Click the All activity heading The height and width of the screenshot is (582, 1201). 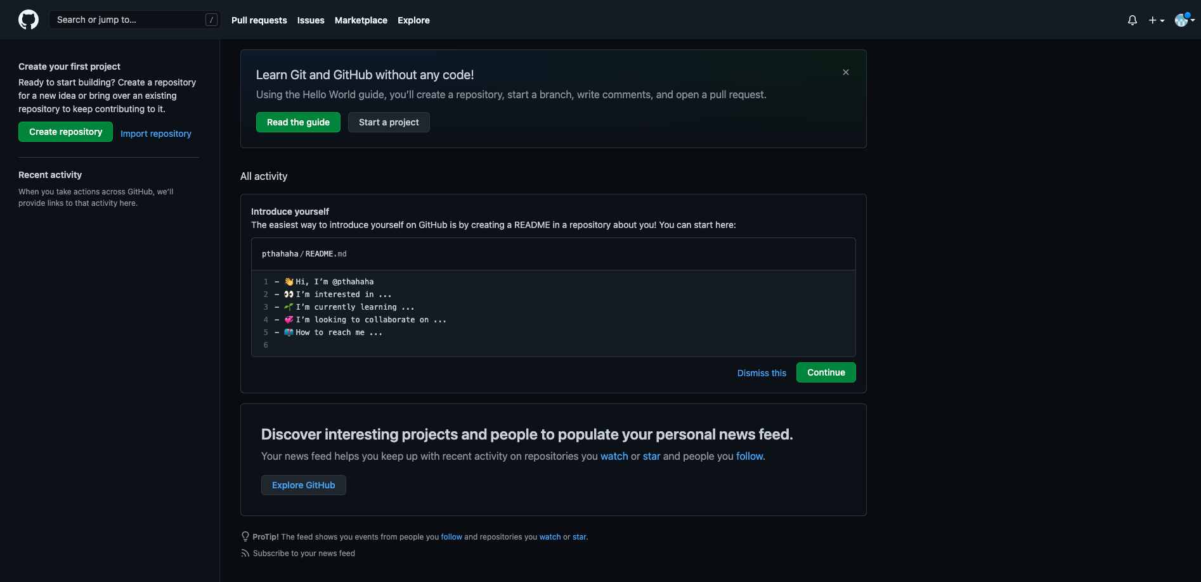(264, 176)
